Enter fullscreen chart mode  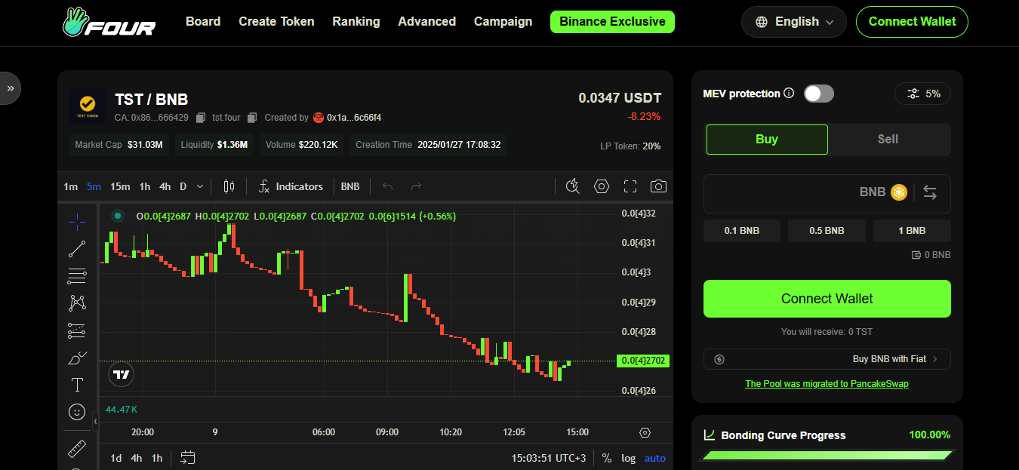coord(630,186)
